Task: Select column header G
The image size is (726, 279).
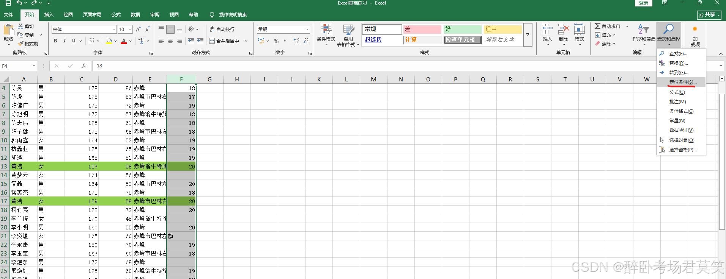Action: (209, 79)
